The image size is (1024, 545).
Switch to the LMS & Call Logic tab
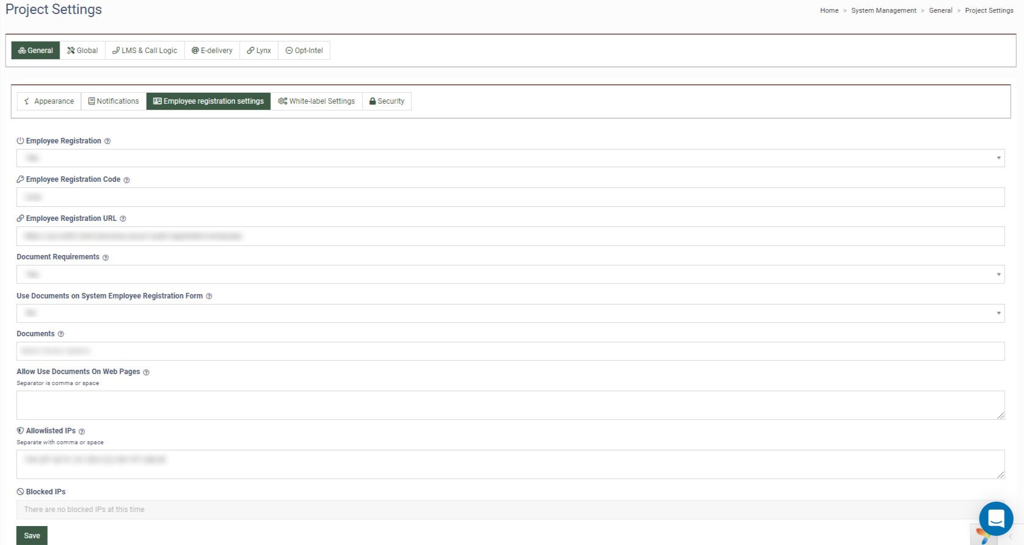[x=145, y=51]
